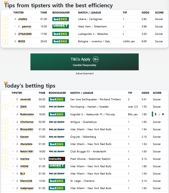169x193 pixels.
Task: Open tipster profile for ZibiK
Action: coord(23,107)
